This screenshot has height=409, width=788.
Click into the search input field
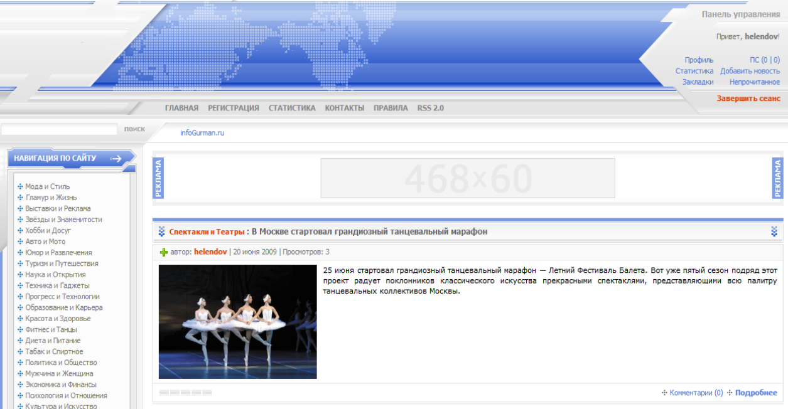pyautogui.click(x=59, y=129)
